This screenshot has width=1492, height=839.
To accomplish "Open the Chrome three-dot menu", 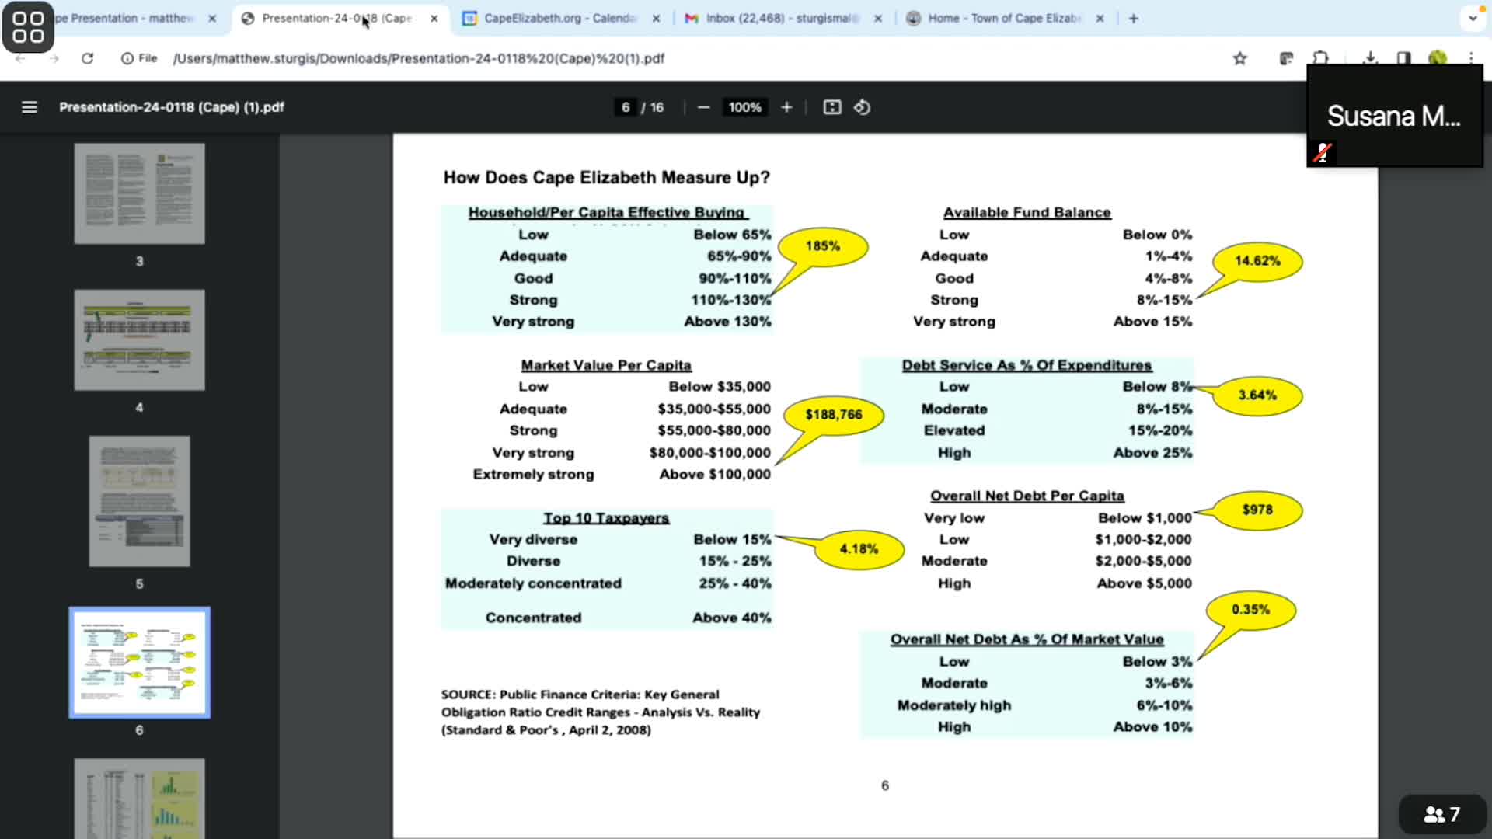I will click(1471, 57).
